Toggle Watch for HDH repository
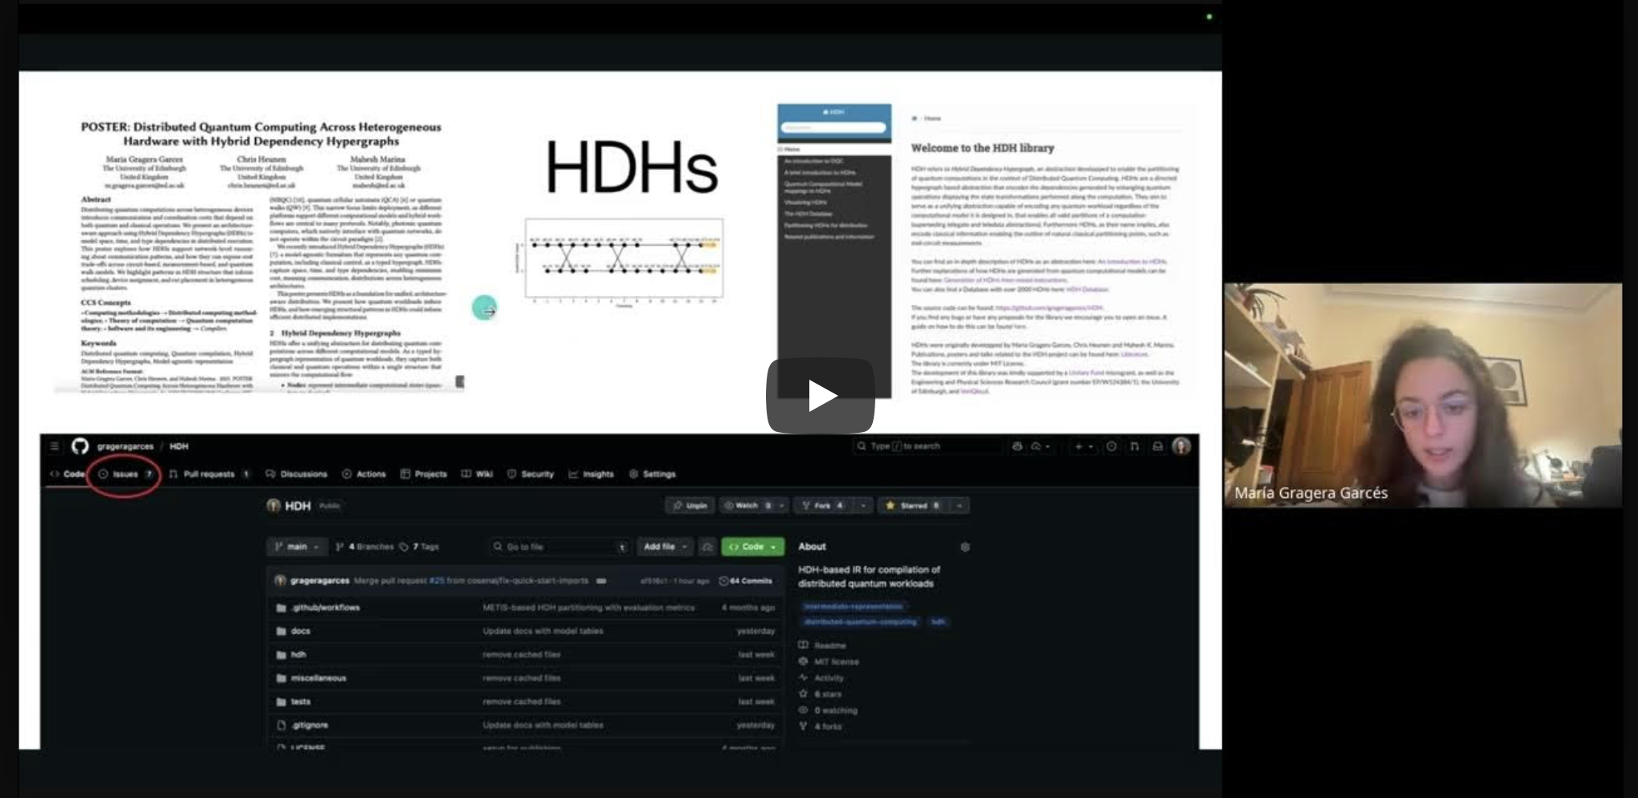The width and height of the screenshot is (1638, 798). (746, 506)
